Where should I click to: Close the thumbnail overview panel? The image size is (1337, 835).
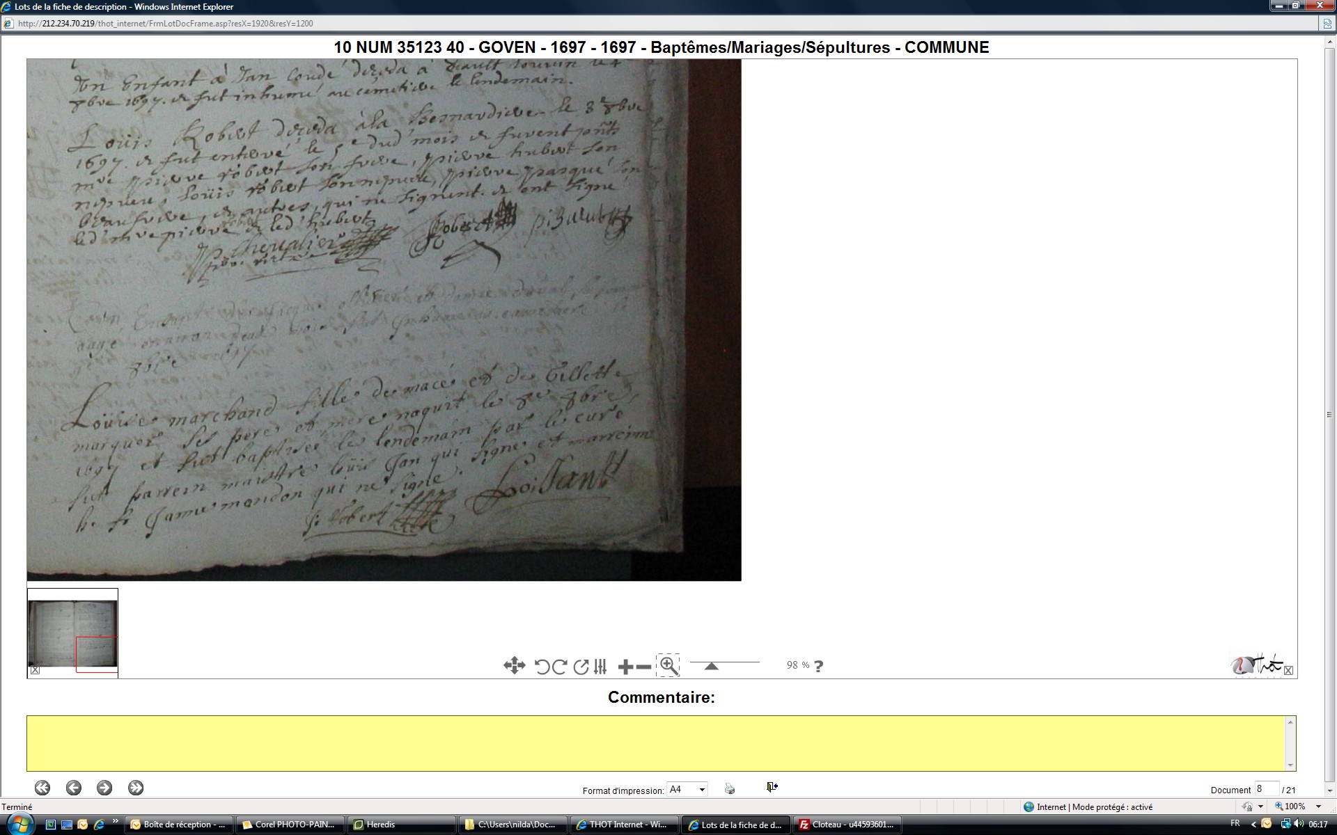[35, 670]
